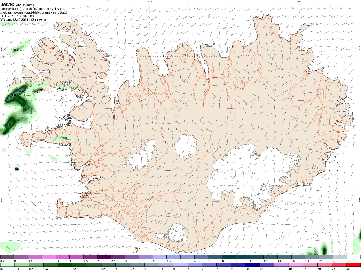The width and height of the screenshot is (361, 271).
Task: Click the 66N latitude label on left edge
Action: pyautogui.click(x=1, y=49)
